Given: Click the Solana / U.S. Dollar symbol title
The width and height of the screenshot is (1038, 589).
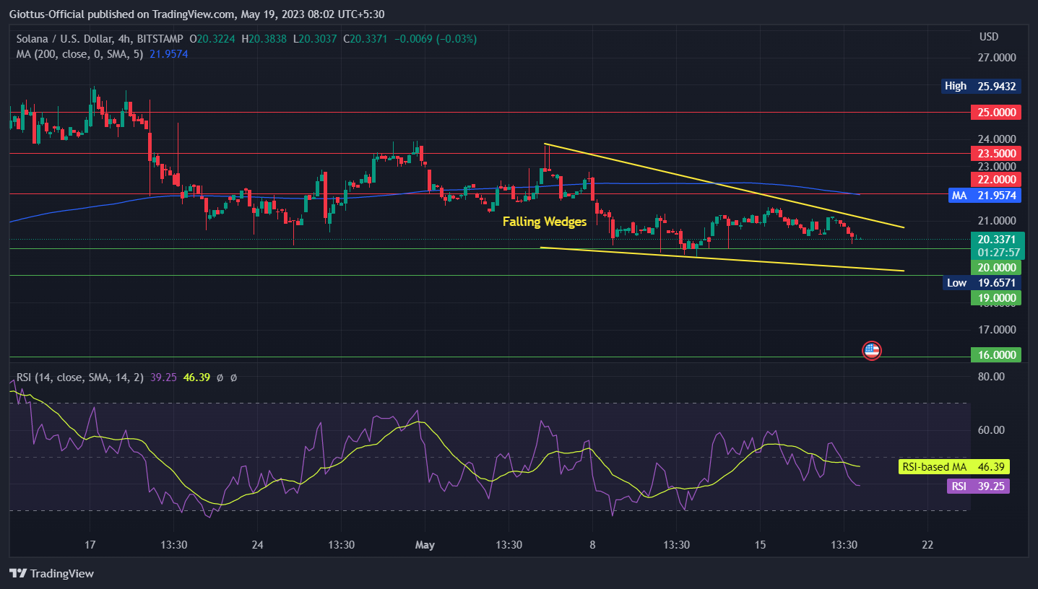Looking at the screenshot, I should (64, 38).
